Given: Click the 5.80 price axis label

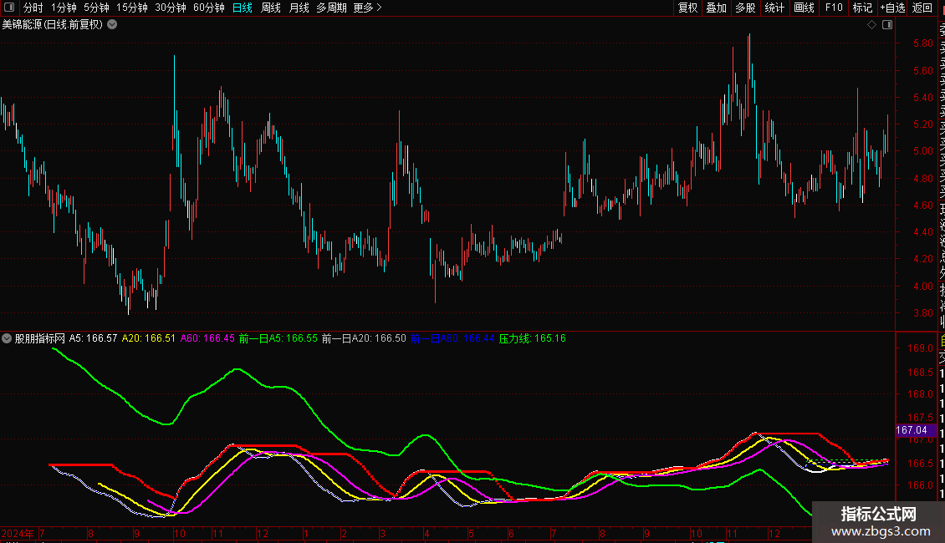Looking at the screenshot, I should (922, 43).
